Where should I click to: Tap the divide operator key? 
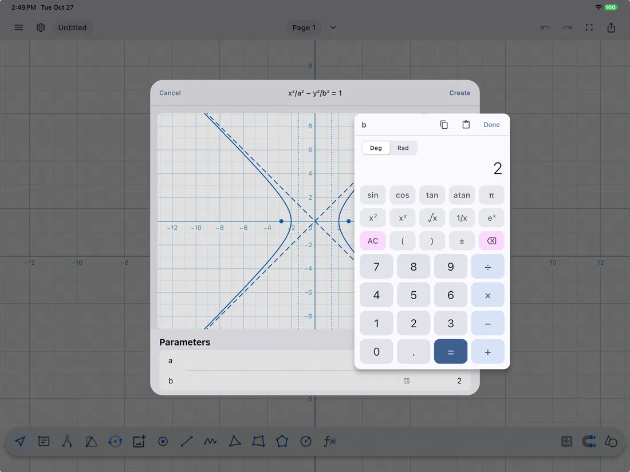(487, 267)
